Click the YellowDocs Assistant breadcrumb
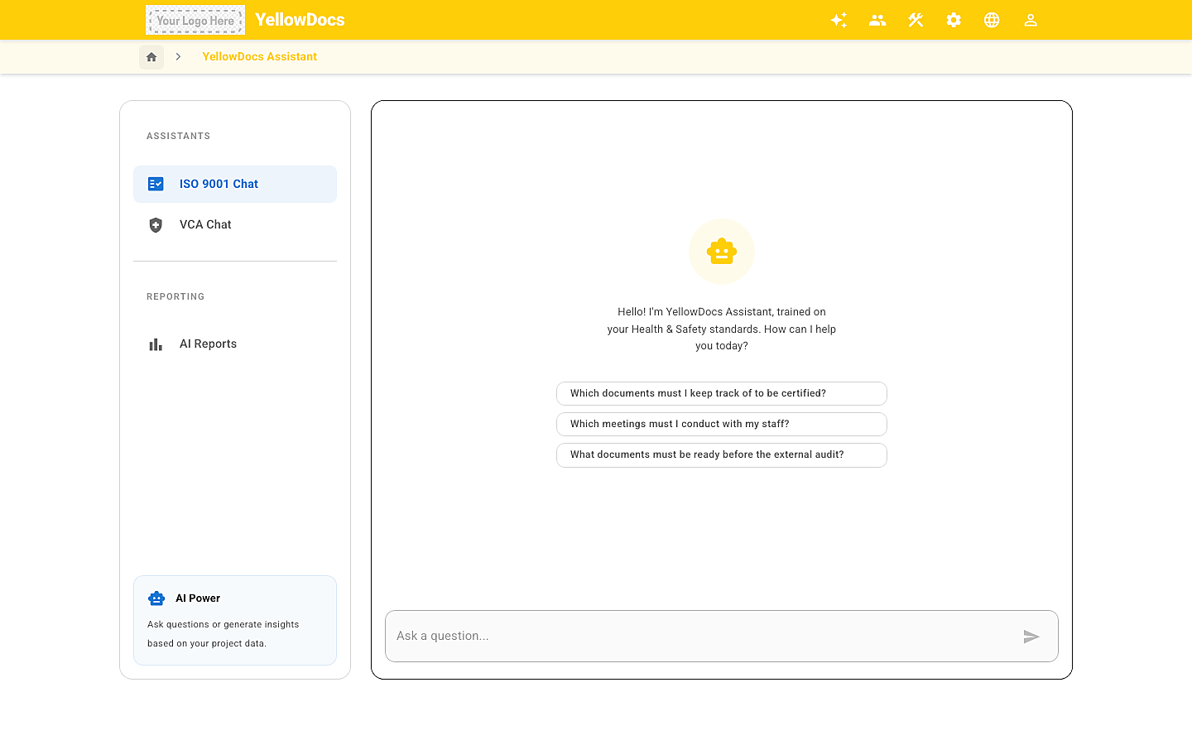The height and width of the screenshot is (745, 1192). click(x=260, y=57)
